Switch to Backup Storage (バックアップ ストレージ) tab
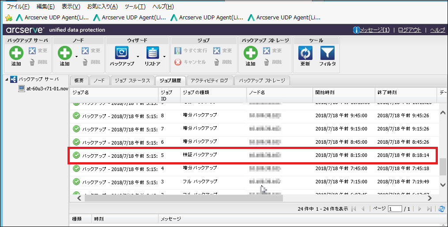Image resolution: width=448 pixels, height=227 pixels. [x=262, y=81]
